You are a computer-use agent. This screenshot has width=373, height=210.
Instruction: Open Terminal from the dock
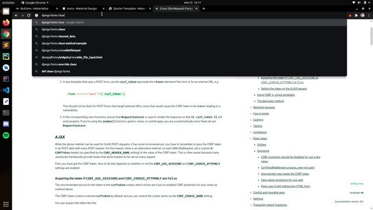[x=6, y=113]
